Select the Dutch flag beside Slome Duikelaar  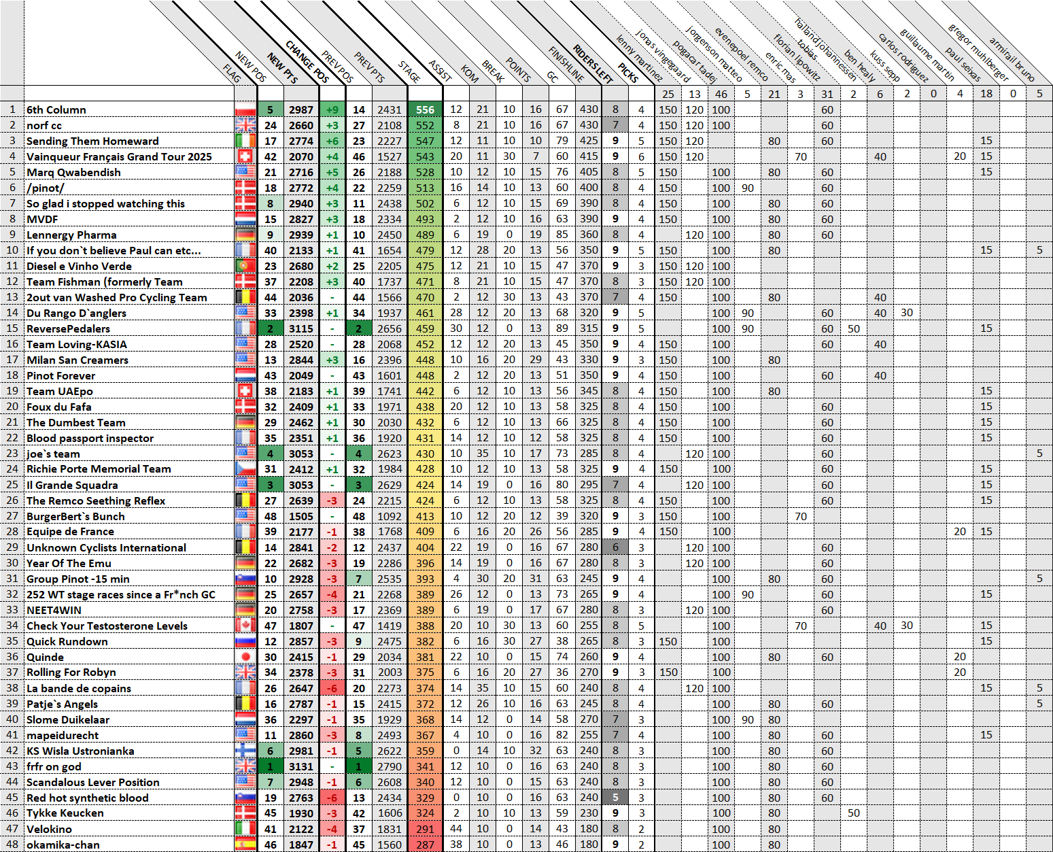pyautogui.click(x=245, y=719)
